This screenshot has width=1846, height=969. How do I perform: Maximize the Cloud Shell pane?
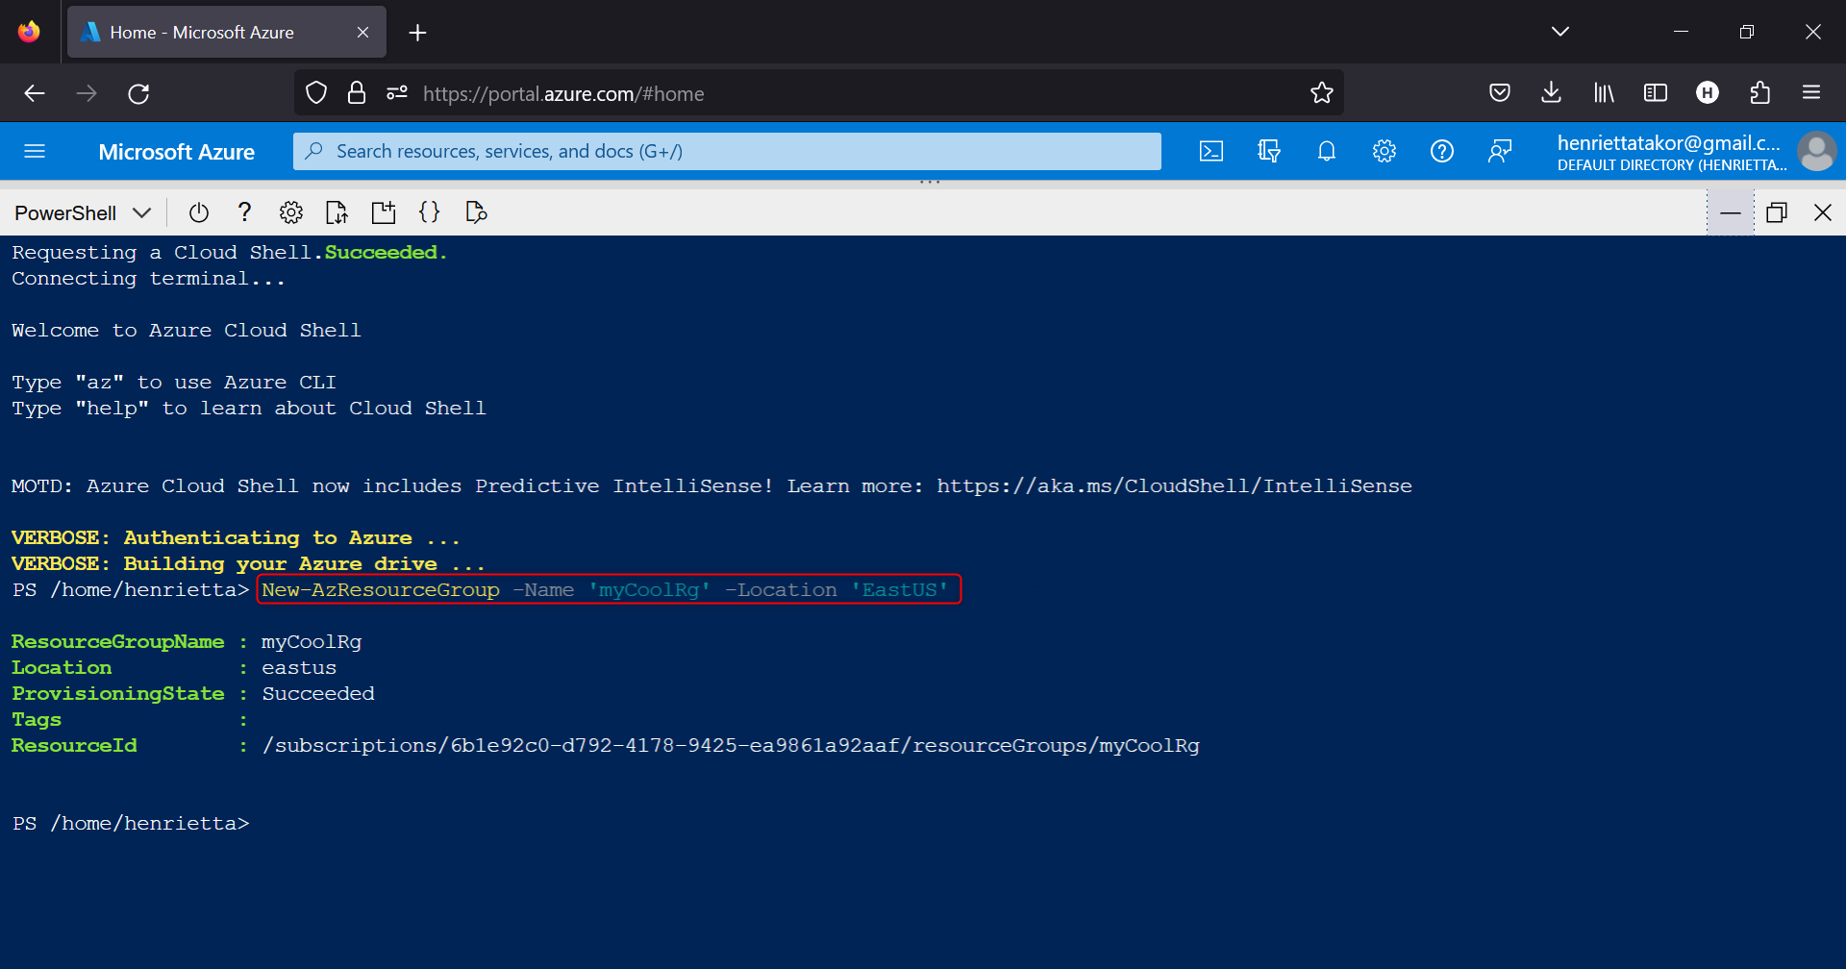point(1777,212)
